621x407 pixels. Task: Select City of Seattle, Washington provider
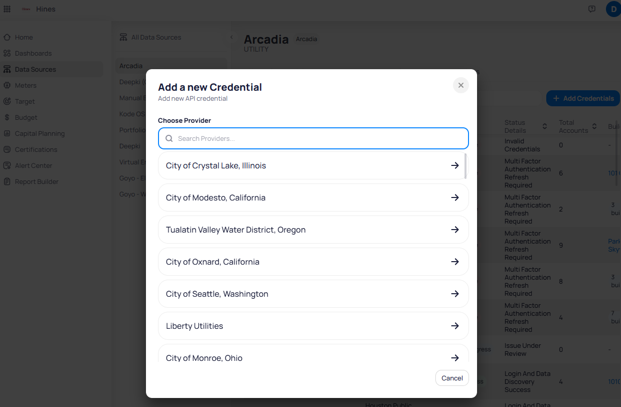coord(314,294)
